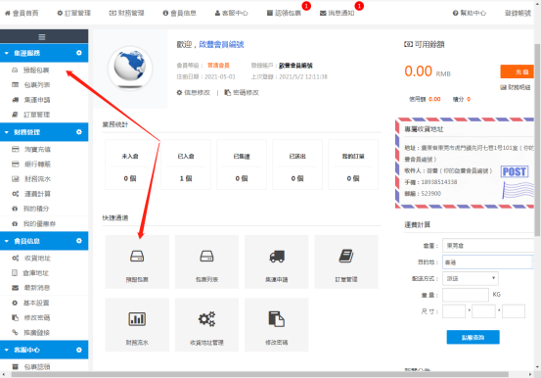Click the blue 點擊查詢 button
The image size is (541, 378).
[x=473, y=337]
